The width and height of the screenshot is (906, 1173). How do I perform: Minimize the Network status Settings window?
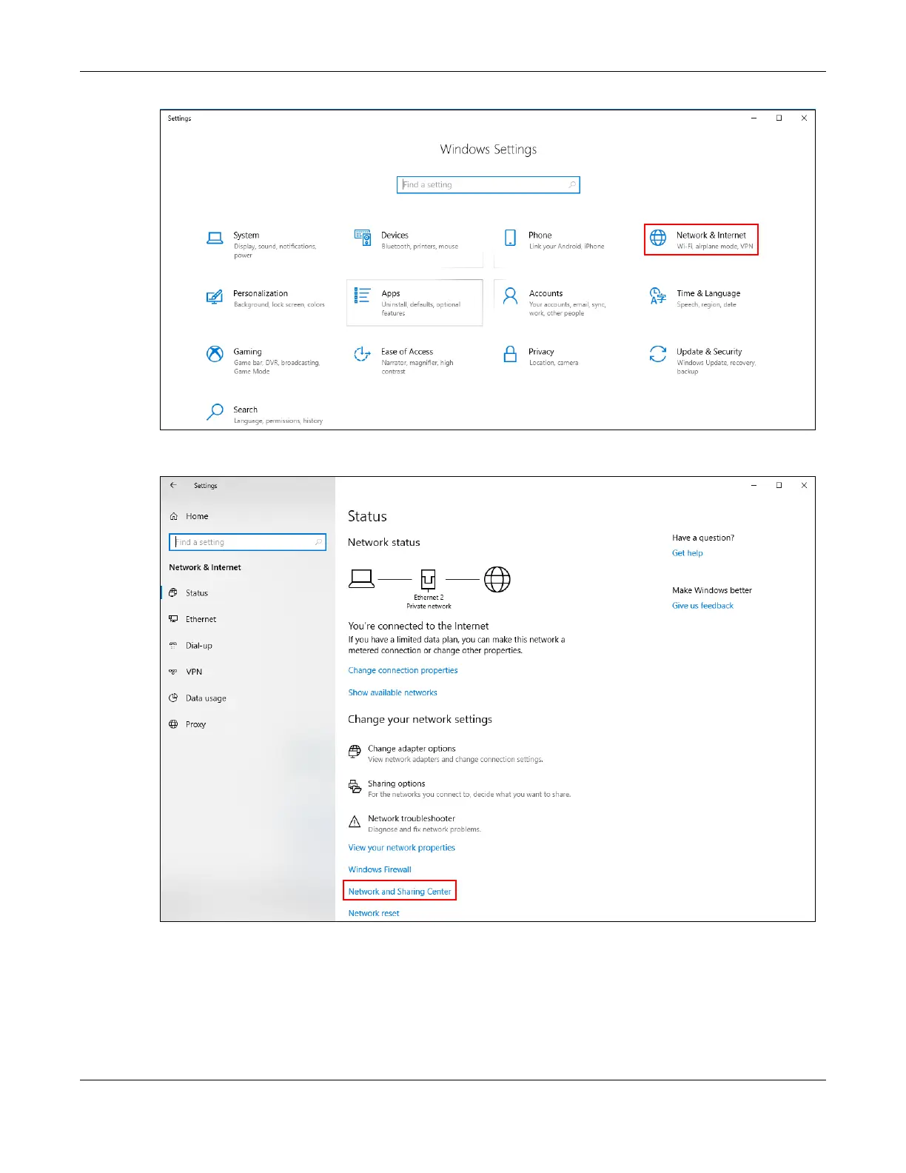click(754, 485)
